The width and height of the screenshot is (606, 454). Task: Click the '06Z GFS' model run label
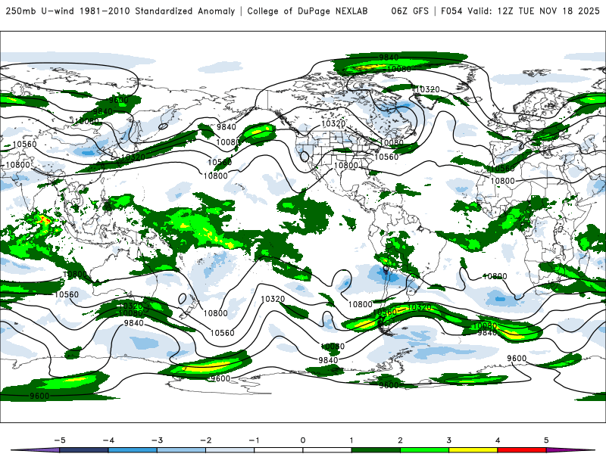(x=410, y=11)
